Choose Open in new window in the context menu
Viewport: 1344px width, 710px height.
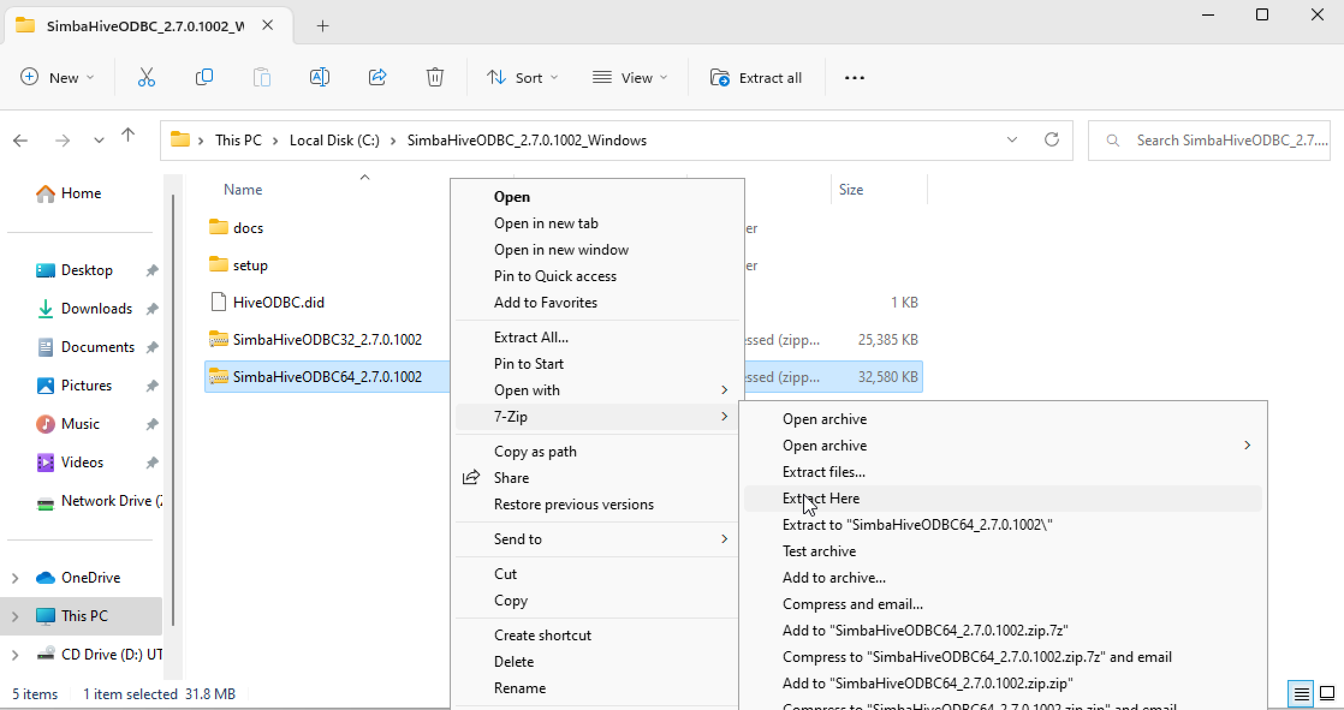pos(597,250)
